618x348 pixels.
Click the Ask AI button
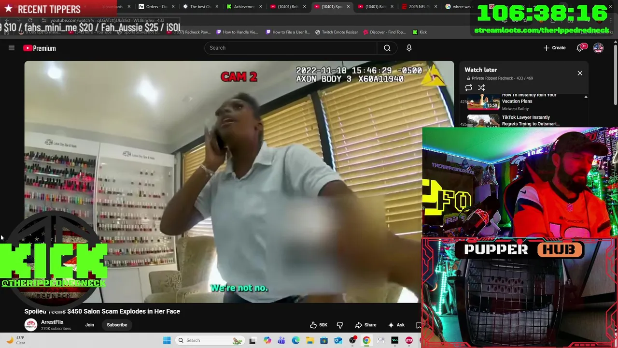tap(396, 325)
